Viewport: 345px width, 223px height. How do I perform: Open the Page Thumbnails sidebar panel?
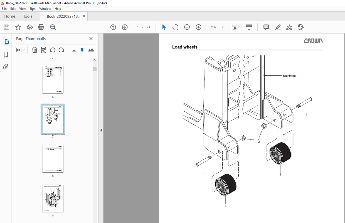tap(6, 42)
